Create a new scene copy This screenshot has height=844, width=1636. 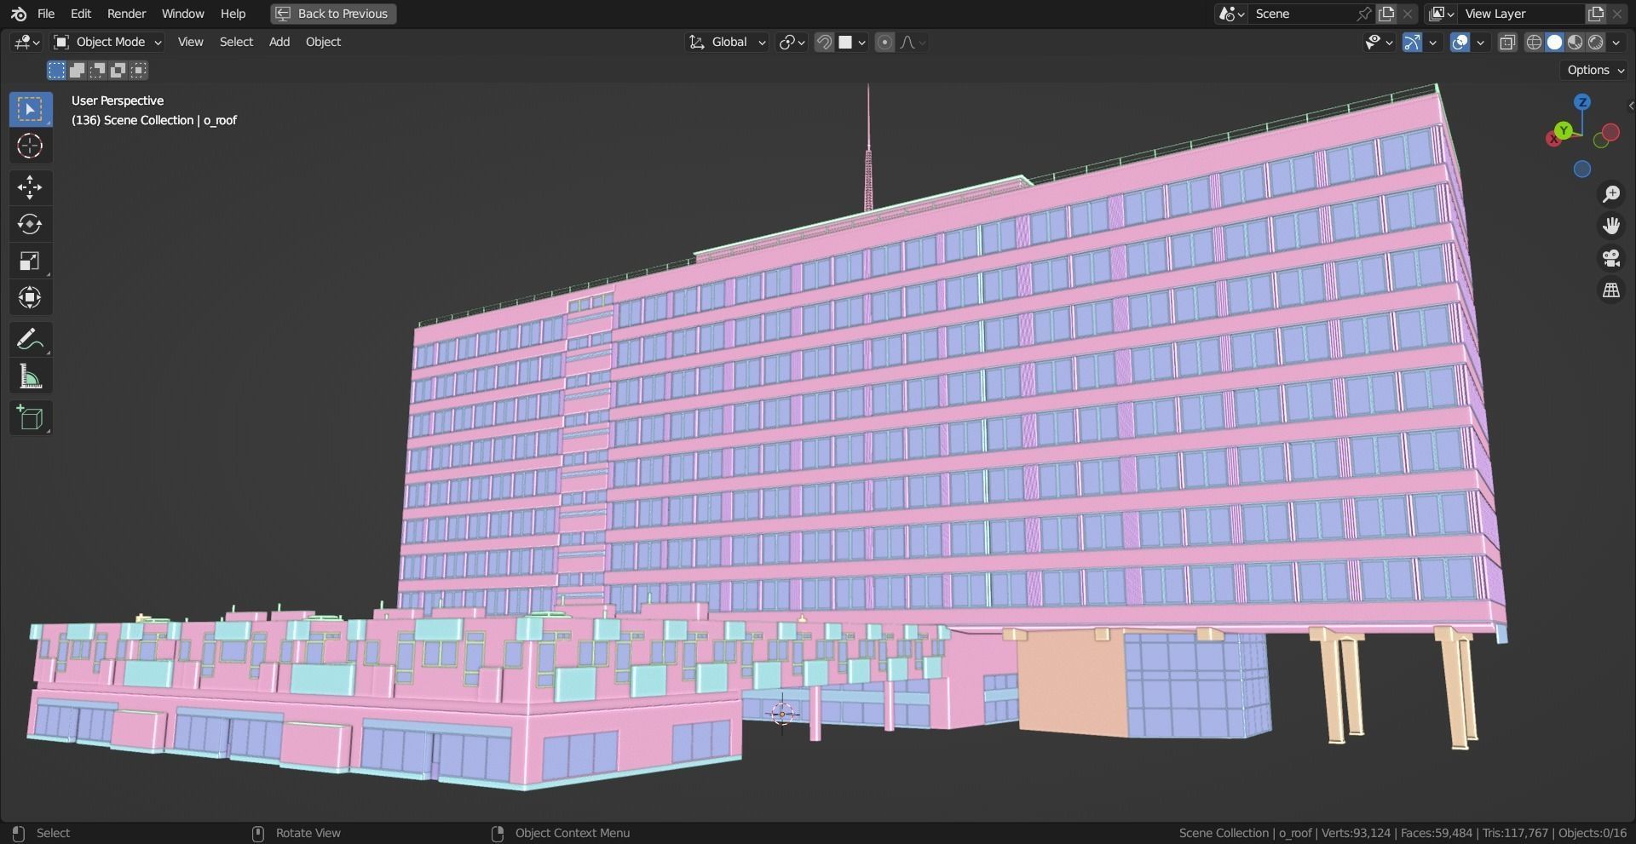click(x=1386, y=14)
